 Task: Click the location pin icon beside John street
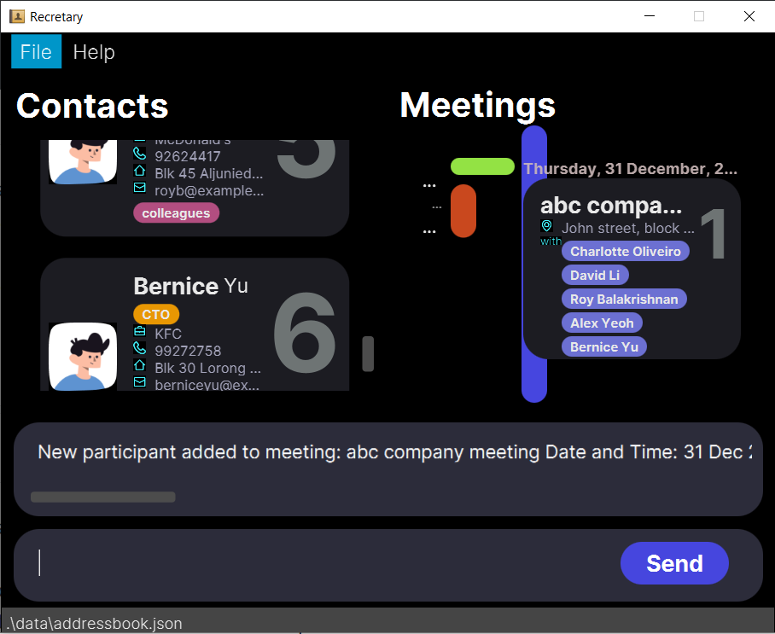(x=546, y=226)
